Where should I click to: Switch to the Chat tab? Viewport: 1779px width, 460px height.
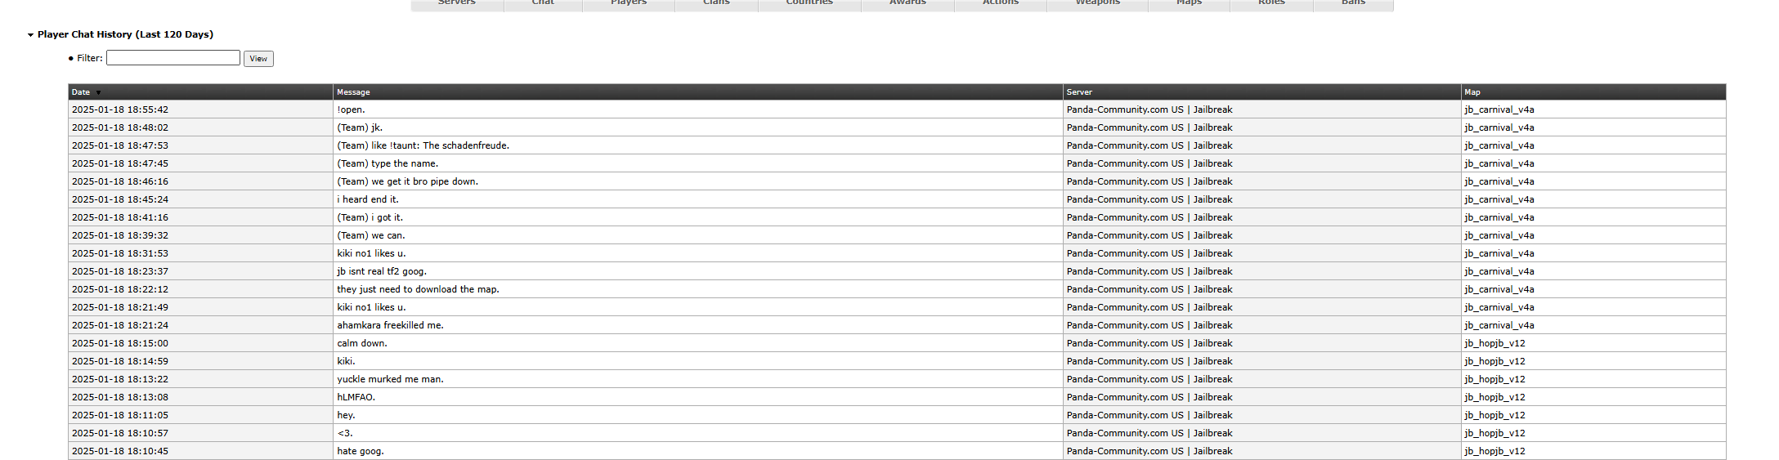pyautogui.click(x=543, y=4)
